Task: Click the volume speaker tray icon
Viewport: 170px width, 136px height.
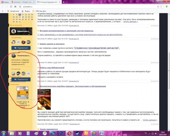Action: (156, 133)
